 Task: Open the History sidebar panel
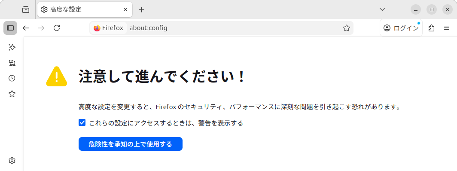12,78
